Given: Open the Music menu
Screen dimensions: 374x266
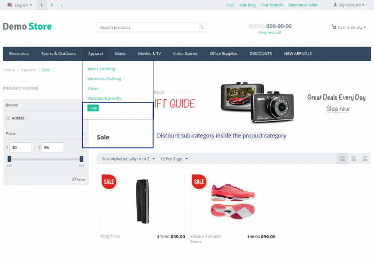Looking at the screenshot, I should [x=120, y=54].
